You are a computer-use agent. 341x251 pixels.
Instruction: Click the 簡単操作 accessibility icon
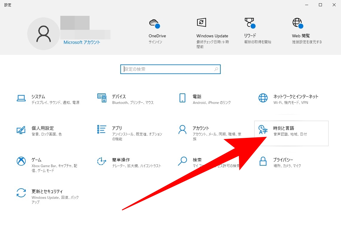pyautogui.click(x=102, y=161)
